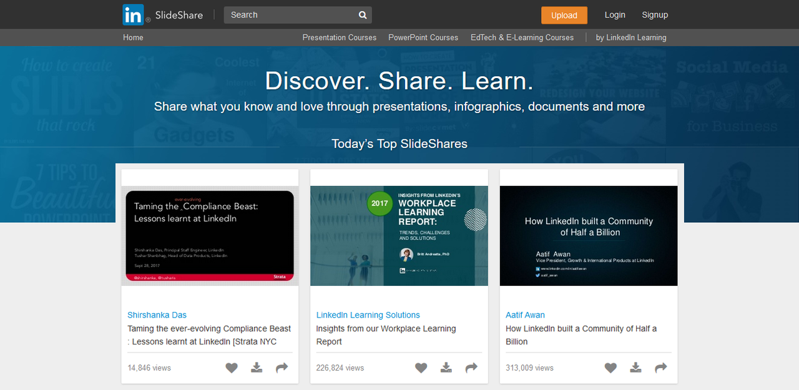The width and height of the screenshot is (799, 390).
Task: Click the search magnifier icon
Action: click(x=363, y=15)
